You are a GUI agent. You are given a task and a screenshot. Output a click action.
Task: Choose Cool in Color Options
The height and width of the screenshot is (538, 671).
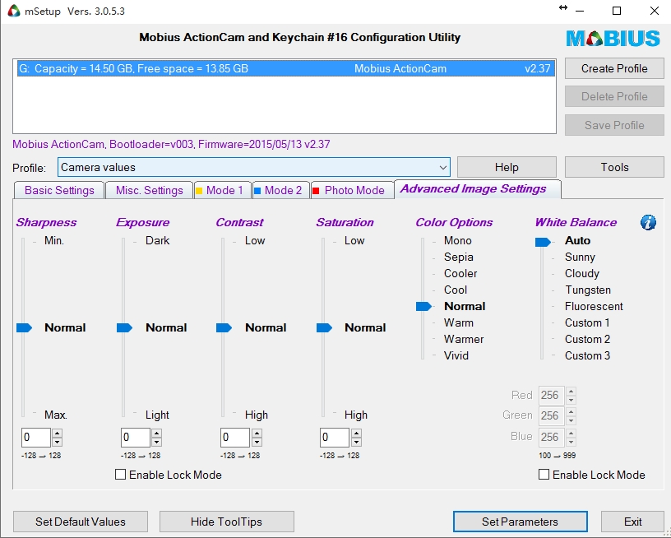click(x=456, y=290)
